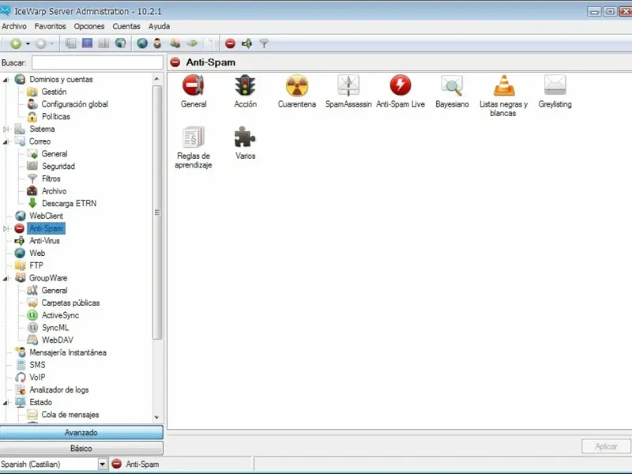Open the Greylisting envelope icon

pyautogui.click(x=555, y=92)
